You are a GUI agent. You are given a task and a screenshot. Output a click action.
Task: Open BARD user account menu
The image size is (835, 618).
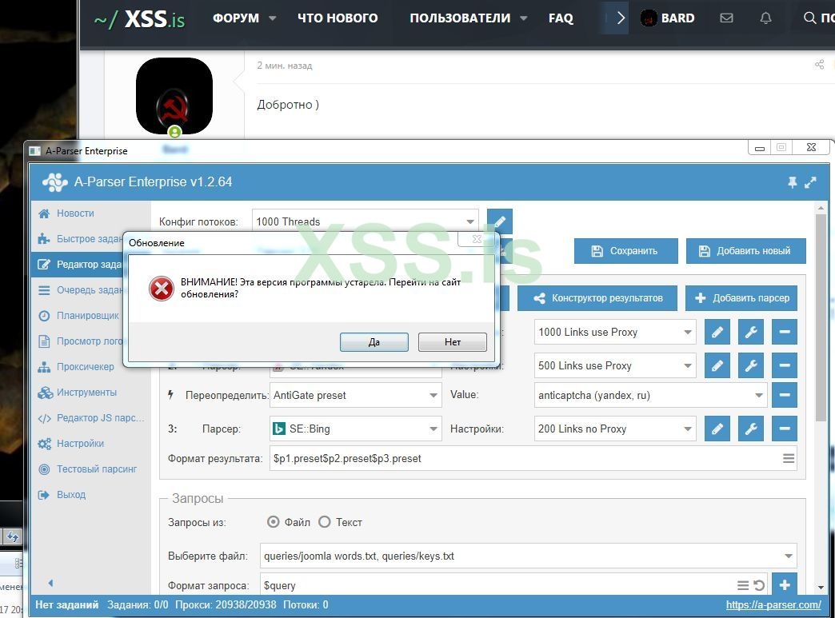[x=667, y=18]
